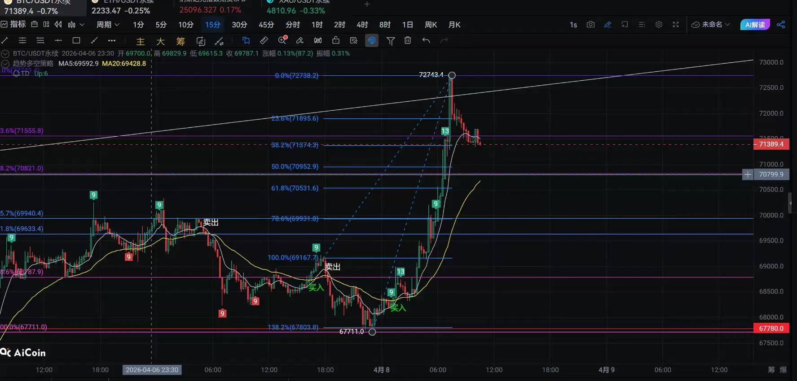Switch to the 周K timeframe
797x381 pixels.
point(431,25)
